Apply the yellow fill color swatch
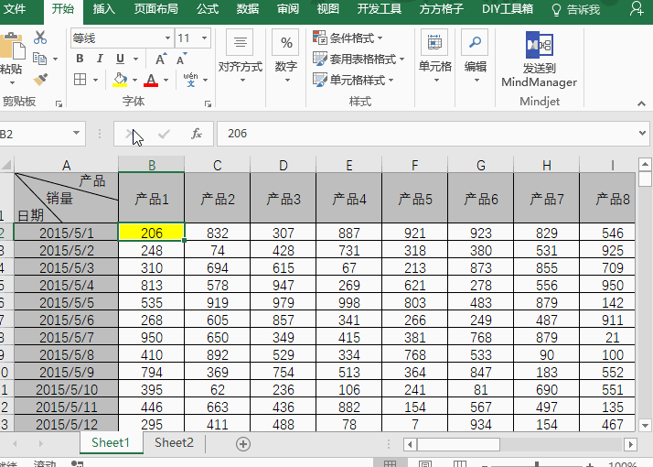This screenshot has width=653, height=467. tap(120, 80)
